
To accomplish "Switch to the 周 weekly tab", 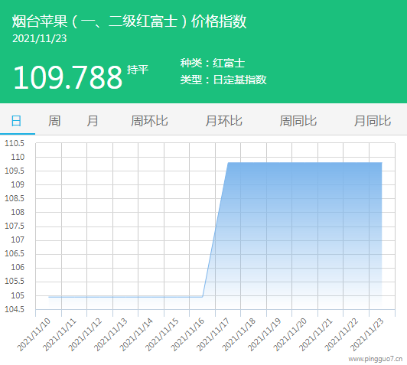I will 54,121.
